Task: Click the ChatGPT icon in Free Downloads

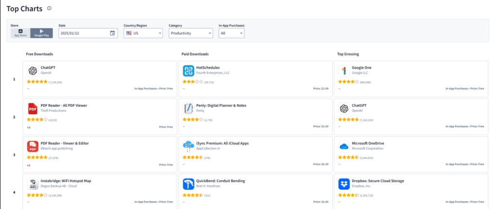Action: [x=33, y=71]
